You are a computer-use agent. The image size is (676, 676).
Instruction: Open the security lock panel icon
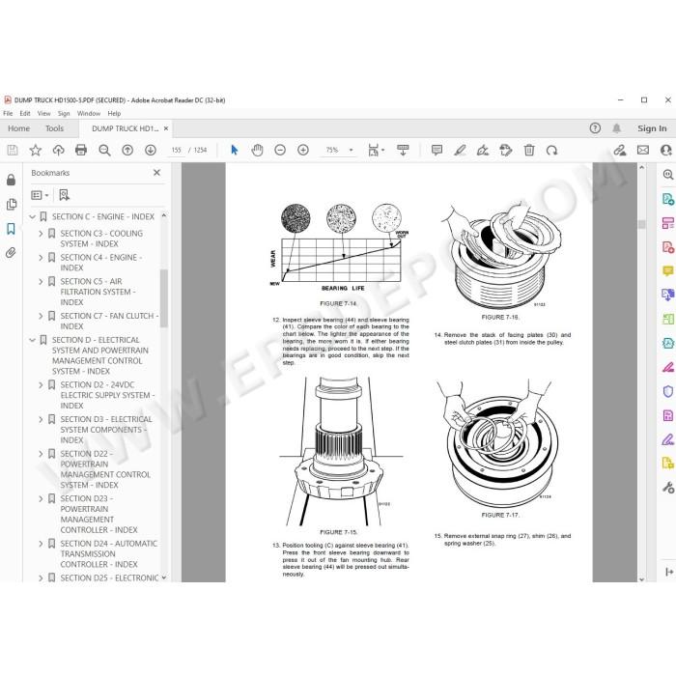(12, 180)
